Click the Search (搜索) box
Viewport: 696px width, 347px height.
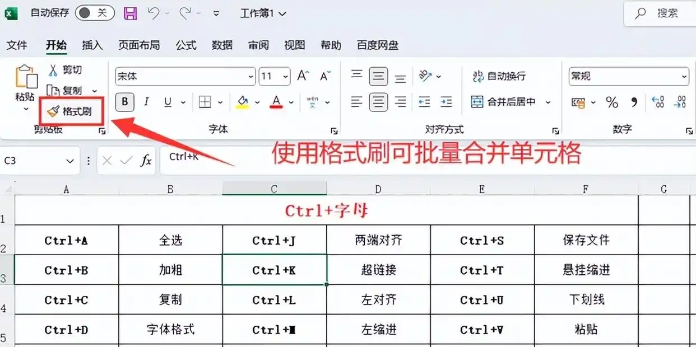pyautogui.click(x=660, y=13)
